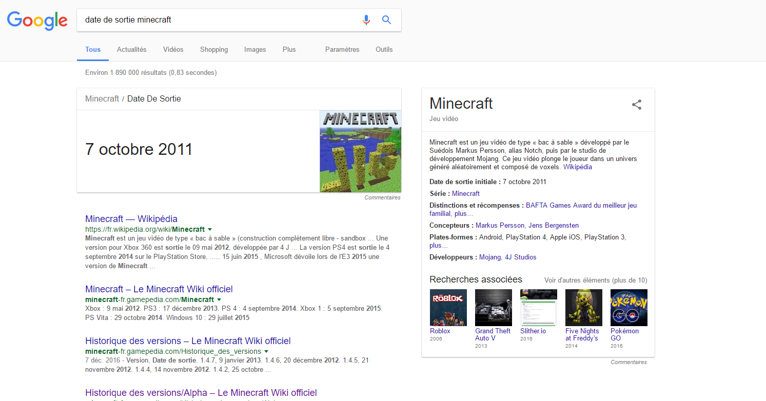Open the Grand Theft Auto V thumbnail
766x401 pixels.
pyautogui.click(x=494, y=308)
